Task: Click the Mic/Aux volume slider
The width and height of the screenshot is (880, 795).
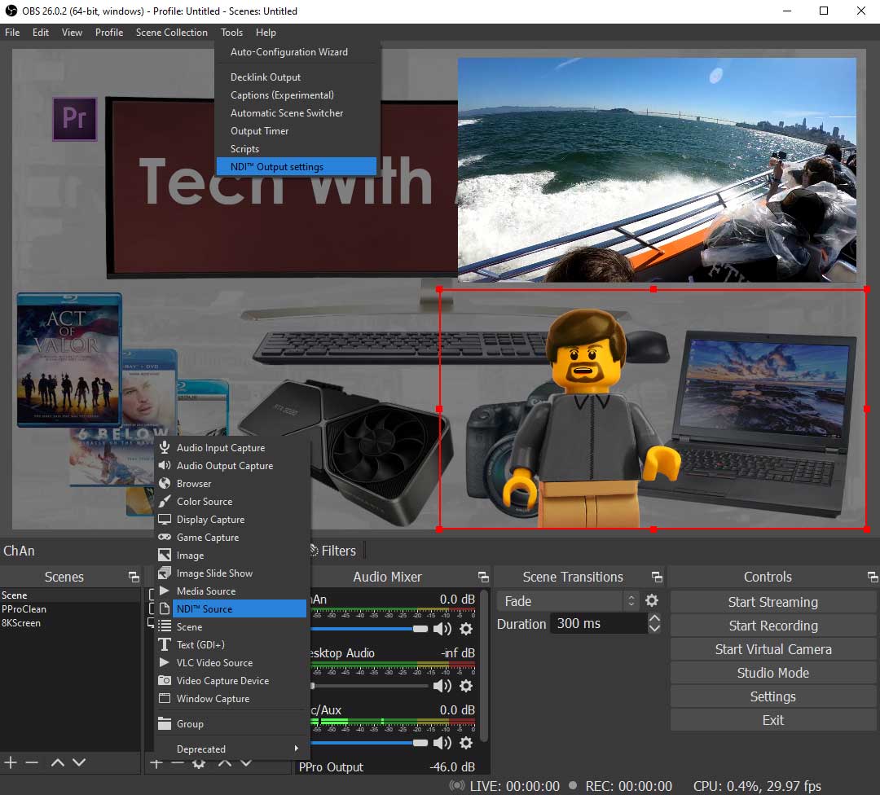Action: (369, 743)
